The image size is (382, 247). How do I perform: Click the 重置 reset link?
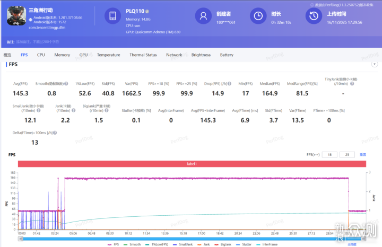[363, 154]
